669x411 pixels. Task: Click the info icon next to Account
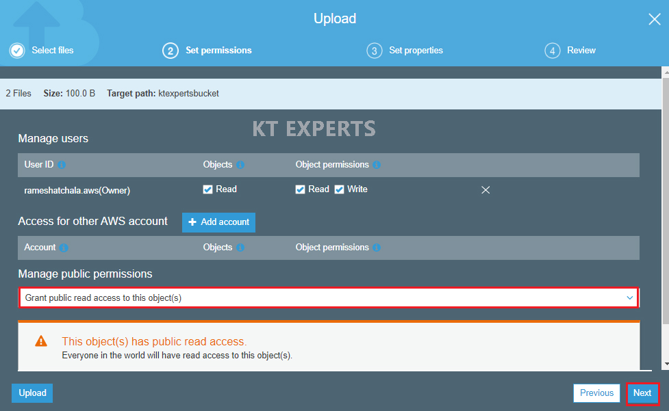64,248
